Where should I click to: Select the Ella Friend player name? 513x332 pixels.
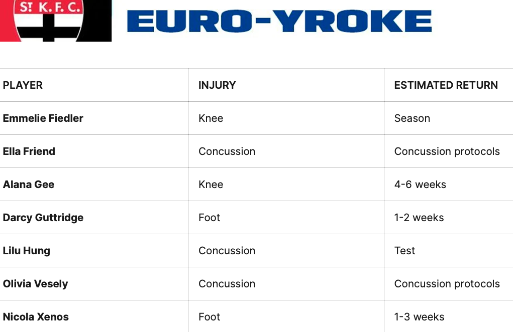[x=29, y=151]
